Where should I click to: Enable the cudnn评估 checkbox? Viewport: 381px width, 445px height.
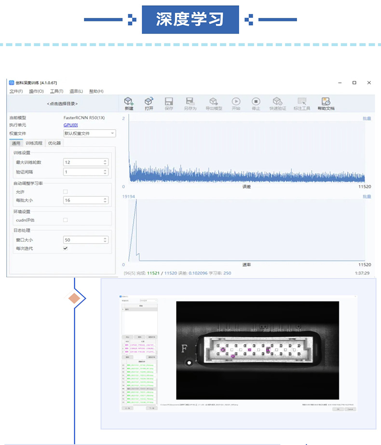tap(65, 220)
